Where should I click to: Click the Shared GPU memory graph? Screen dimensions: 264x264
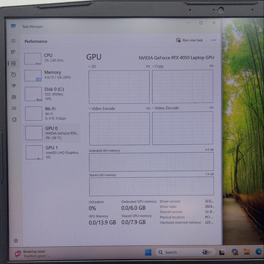(x=151, y=187)
